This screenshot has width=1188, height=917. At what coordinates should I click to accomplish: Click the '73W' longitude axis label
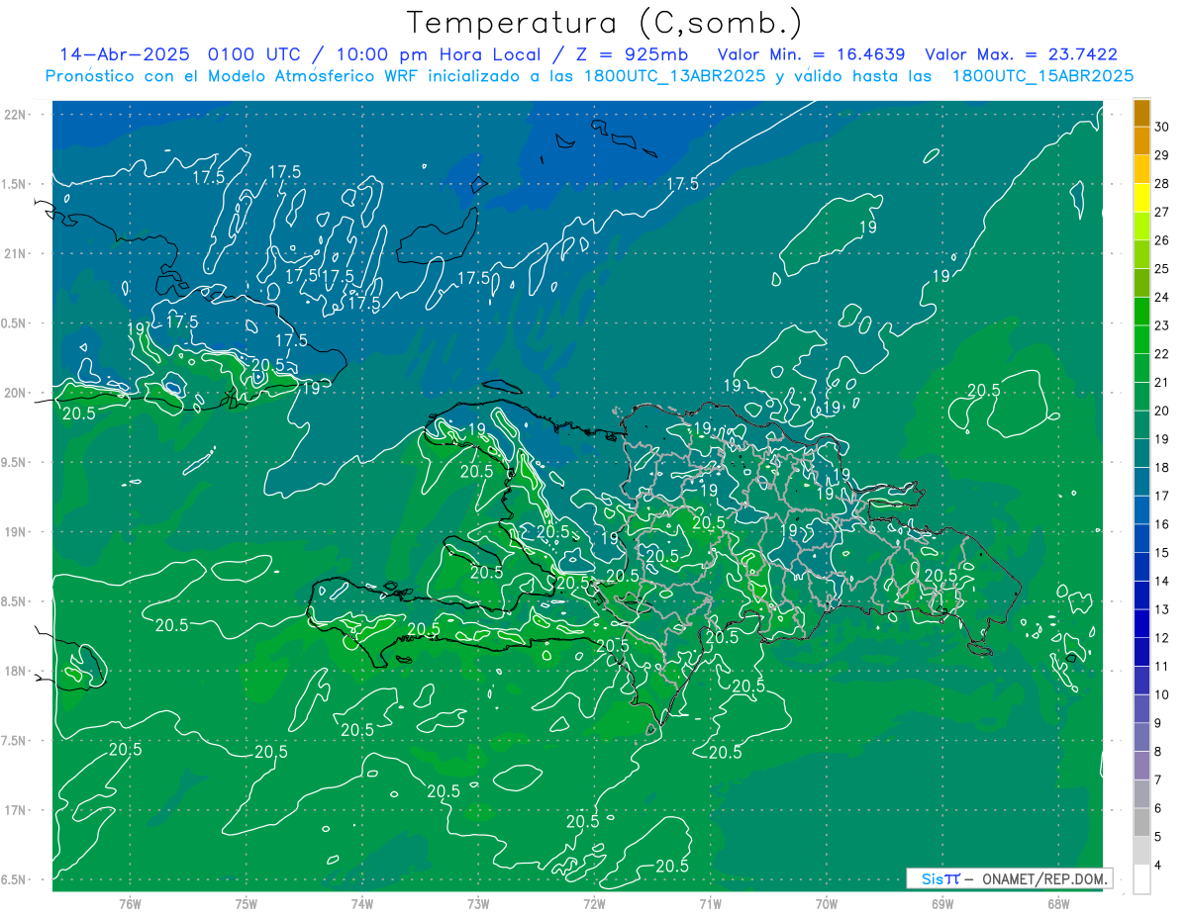point(478,904)
